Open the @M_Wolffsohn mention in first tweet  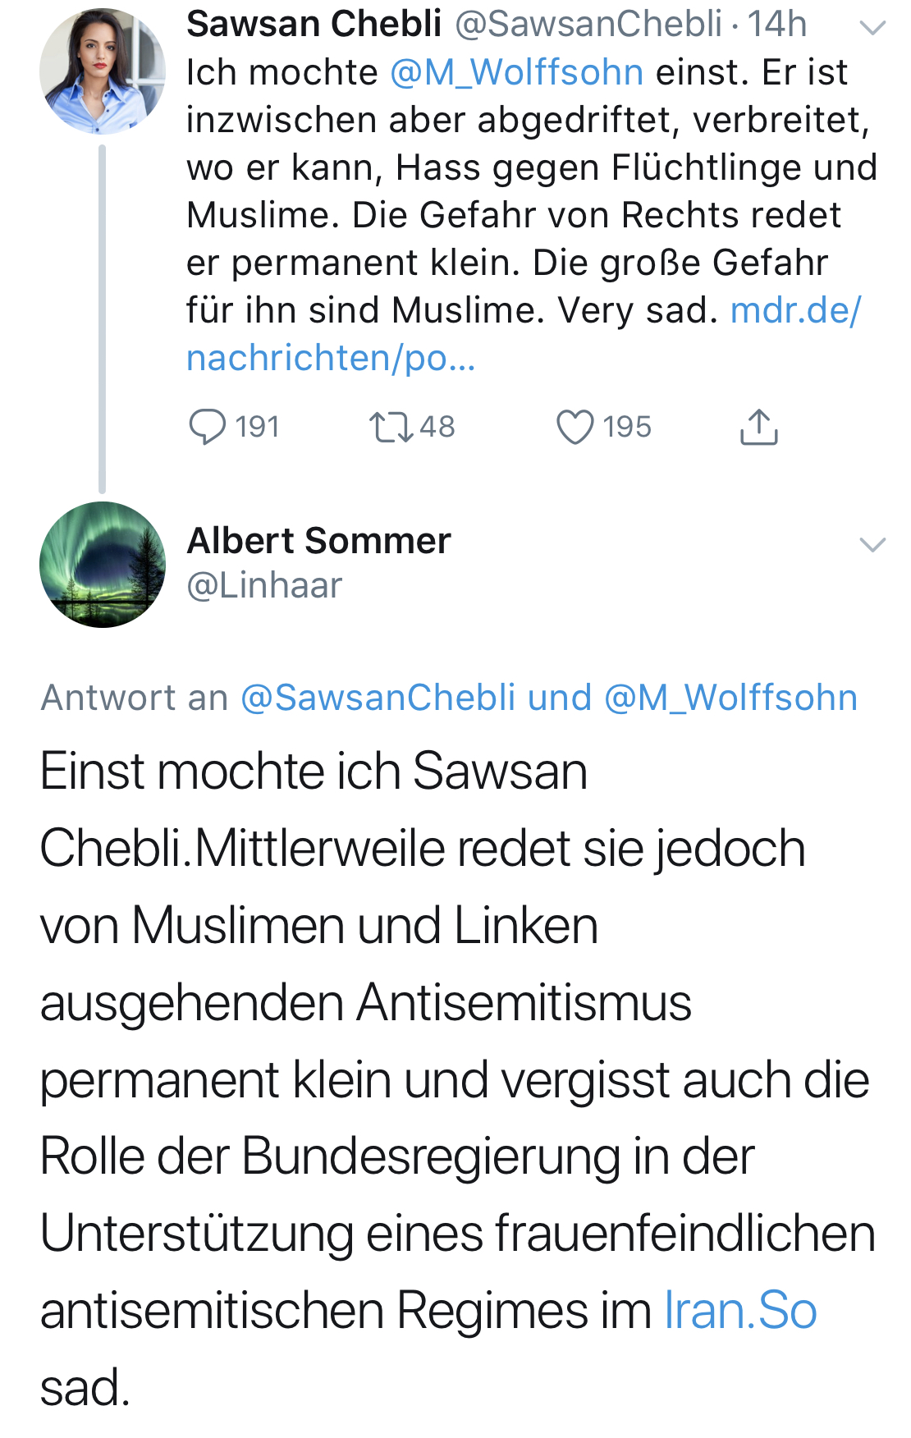pos(516,72)
